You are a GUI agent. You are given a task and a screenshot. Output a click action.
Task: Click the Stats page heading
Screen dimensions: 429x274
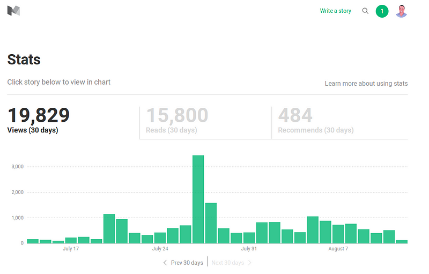(x=24, y=60)
